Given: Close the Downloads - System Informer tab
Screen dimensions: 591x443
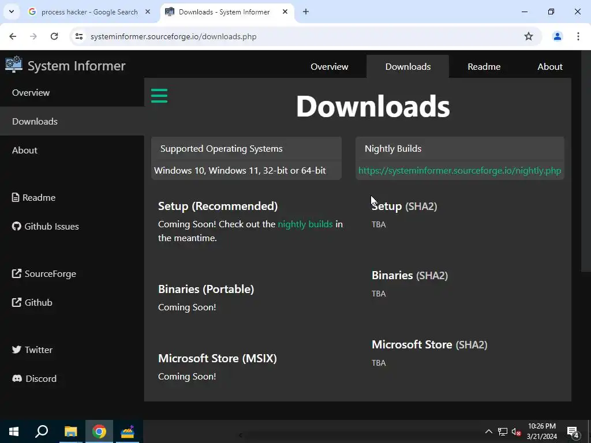Looking at the screenshot, I should (x=285, y=12).
